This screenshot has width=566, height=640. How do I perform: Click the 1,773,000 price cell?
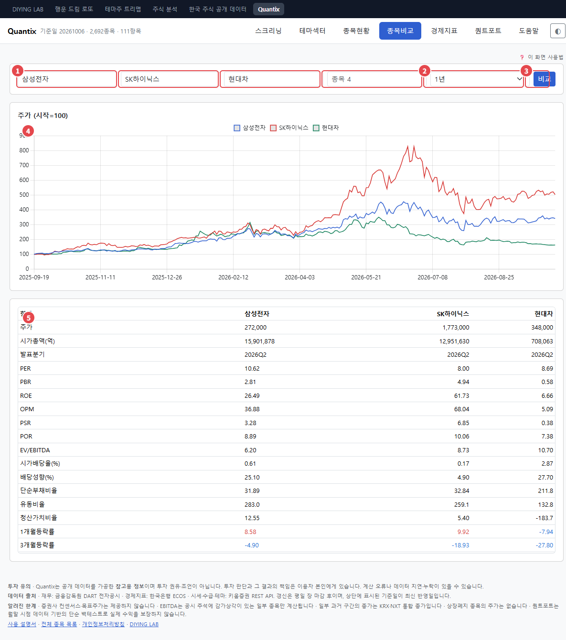[x=456, y=328]
